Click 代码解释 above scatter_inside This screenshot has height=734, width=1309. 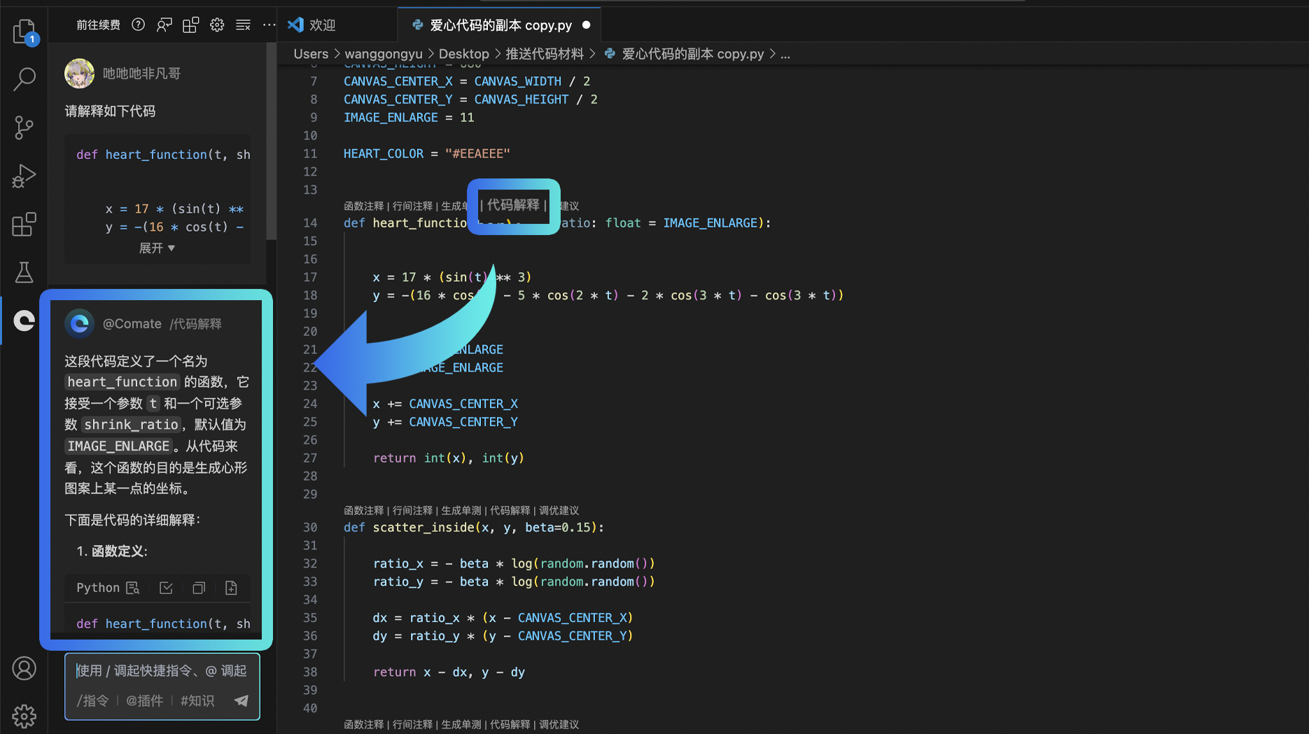tap(510, 510)
